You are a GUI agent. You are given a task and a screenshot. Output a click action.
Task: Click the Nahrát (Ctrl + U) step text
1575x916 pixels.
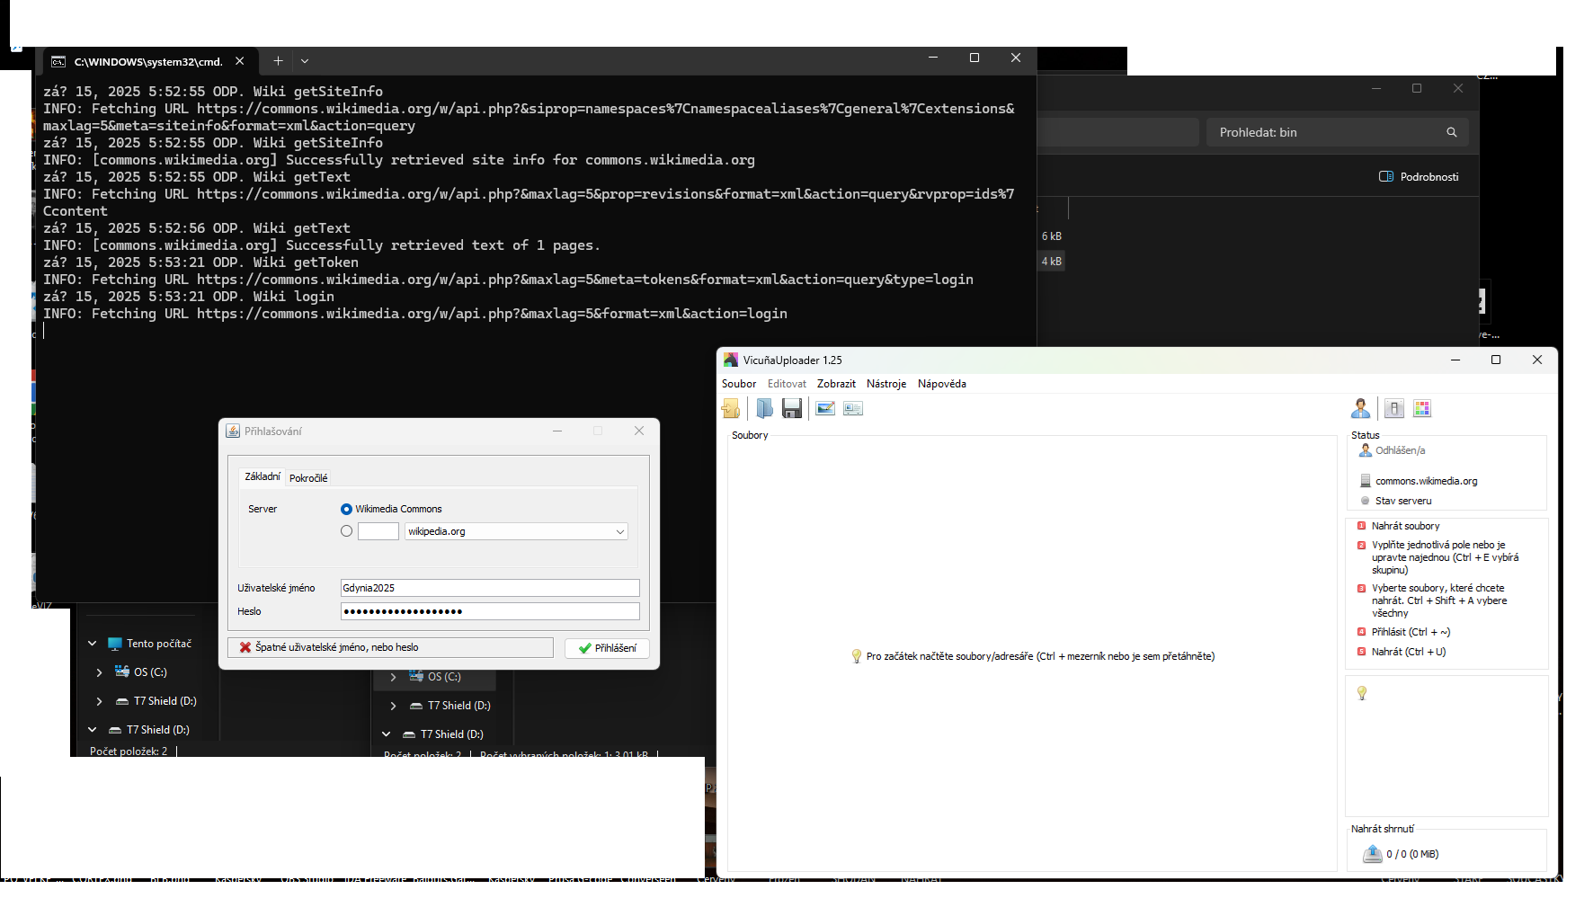pos(1409,652)
